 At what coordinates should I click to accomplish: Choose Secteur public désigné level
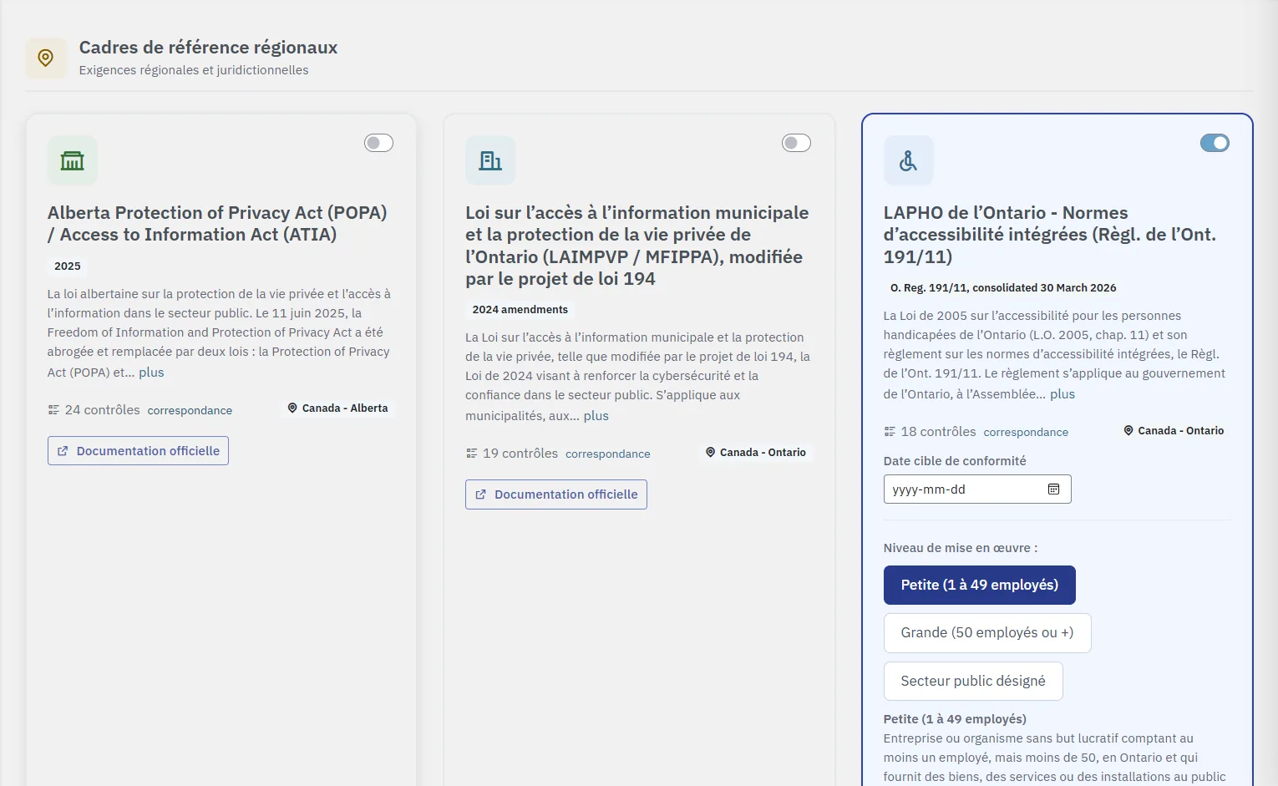click(973, 682)
